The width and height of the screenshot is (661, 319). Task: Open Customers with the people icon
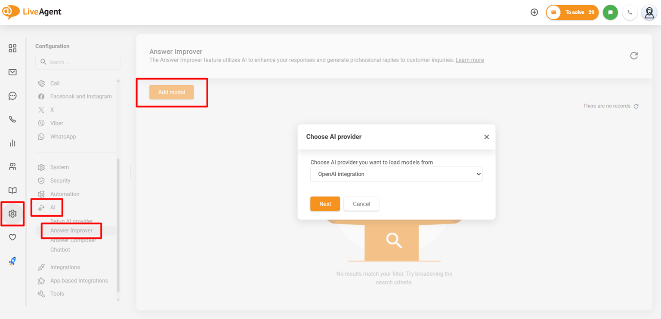(x=12, y=166)
